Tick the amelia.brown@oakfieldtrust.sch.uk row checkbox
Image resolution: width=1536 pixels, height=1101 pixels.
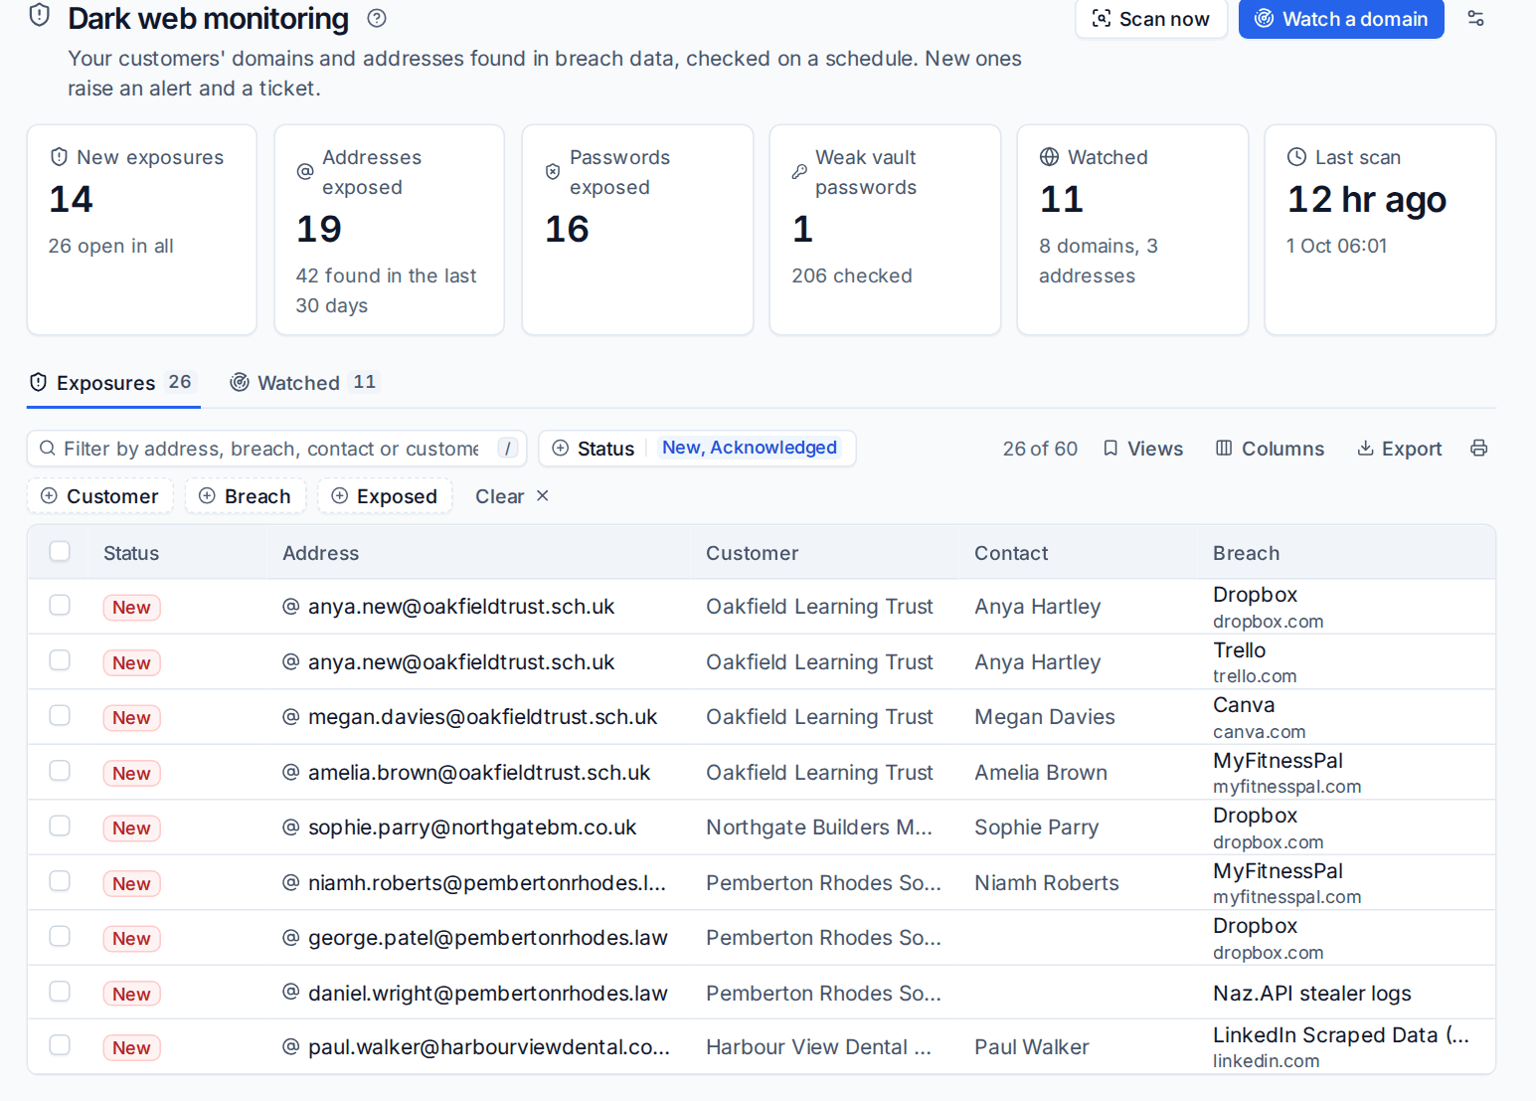(x=60, y=771)
